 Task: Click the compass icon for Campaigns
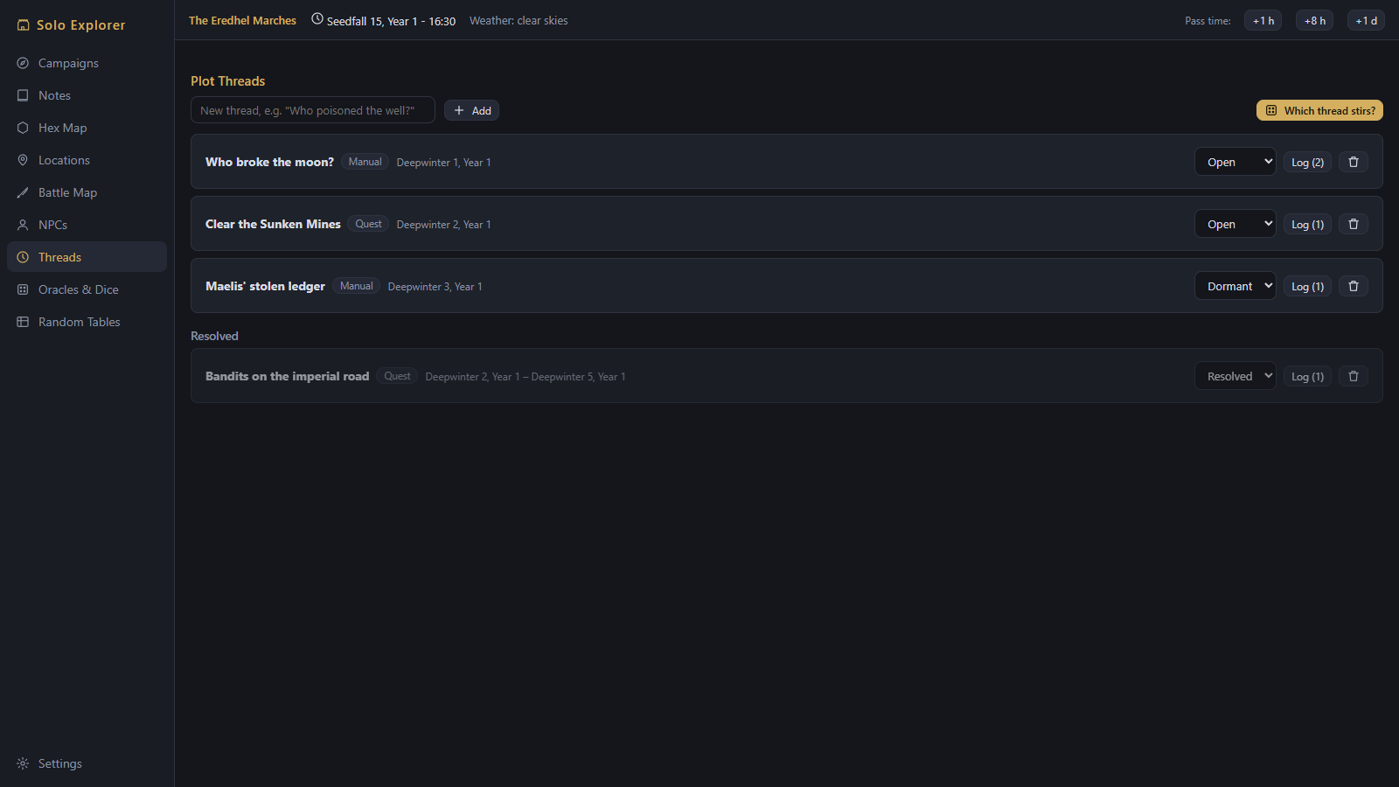[x=23, y=63]
